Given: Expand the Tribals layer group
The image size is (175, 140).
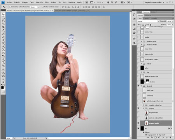Looking at the screenshot, I should [x=142, y=64].
